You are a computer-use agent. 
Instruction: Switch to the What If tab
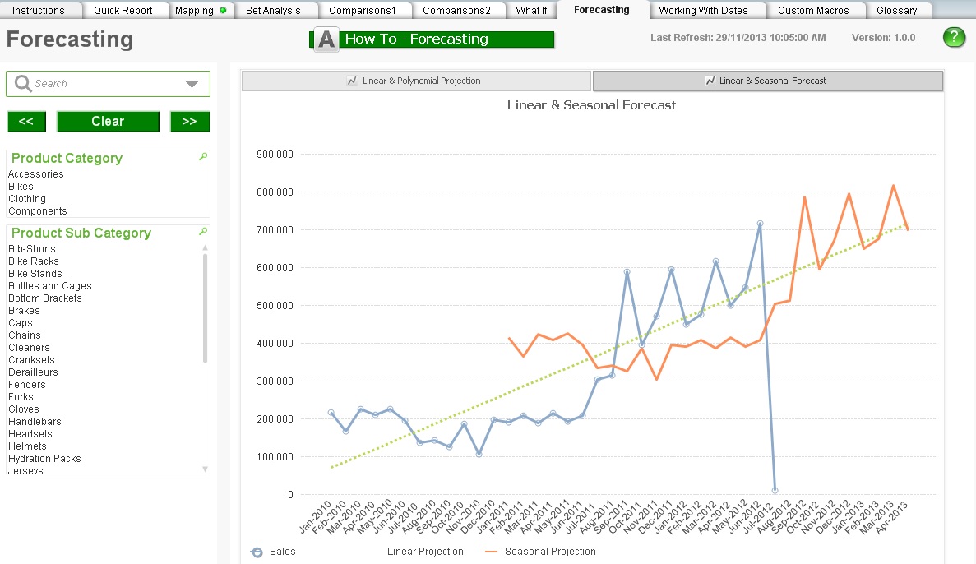pos(531,11)
